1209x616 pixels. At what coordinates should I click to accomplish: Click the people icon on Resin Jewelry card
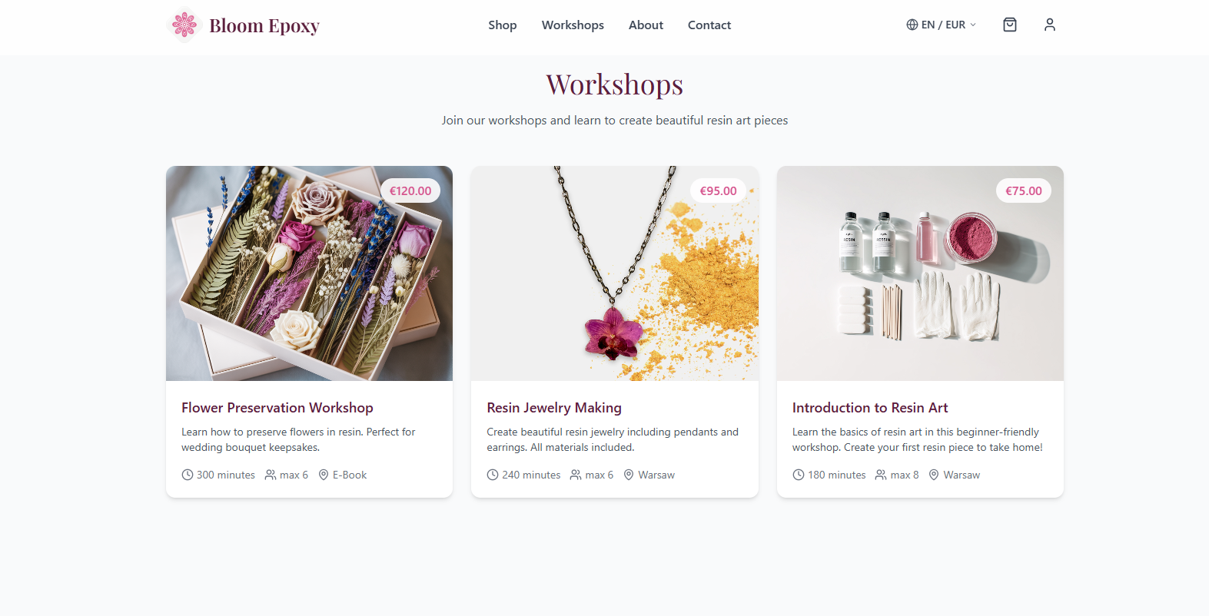[576, 475]
